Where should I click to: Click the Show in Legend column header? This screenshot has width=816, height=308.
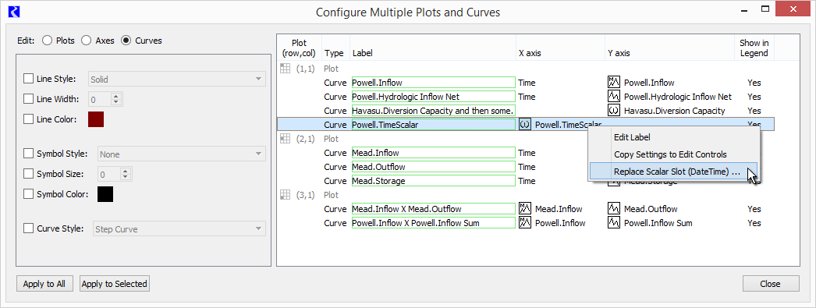click(754, 48)
